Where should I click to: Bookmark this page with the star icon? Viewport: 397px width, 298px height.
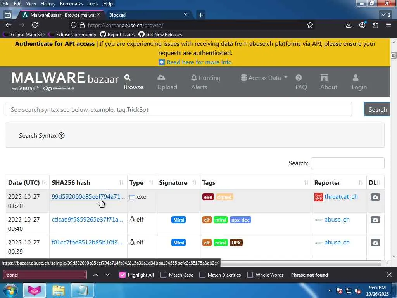[310, 25]
